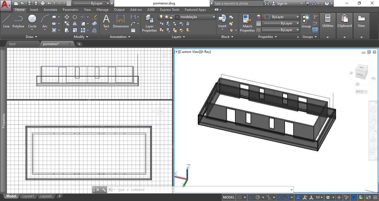The height and width of the screenshot is (201, 379).
Task: Open Layer Properties manager
Action: 150,24
